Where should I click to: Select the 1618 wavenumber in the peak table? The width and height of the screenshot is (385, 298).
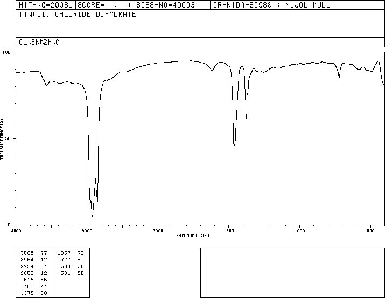(x=27, y=280)
